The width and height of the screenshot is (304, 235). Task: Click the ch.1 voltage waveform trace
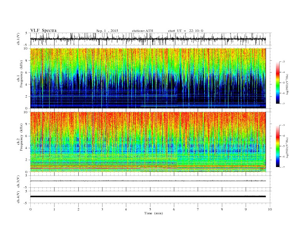pos(148,39)
